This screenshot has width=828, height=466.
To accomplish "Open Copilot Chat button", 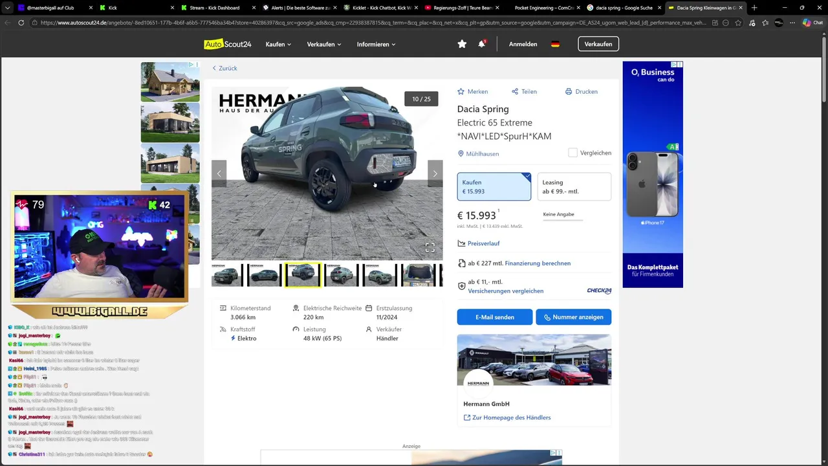I will 812,22.
